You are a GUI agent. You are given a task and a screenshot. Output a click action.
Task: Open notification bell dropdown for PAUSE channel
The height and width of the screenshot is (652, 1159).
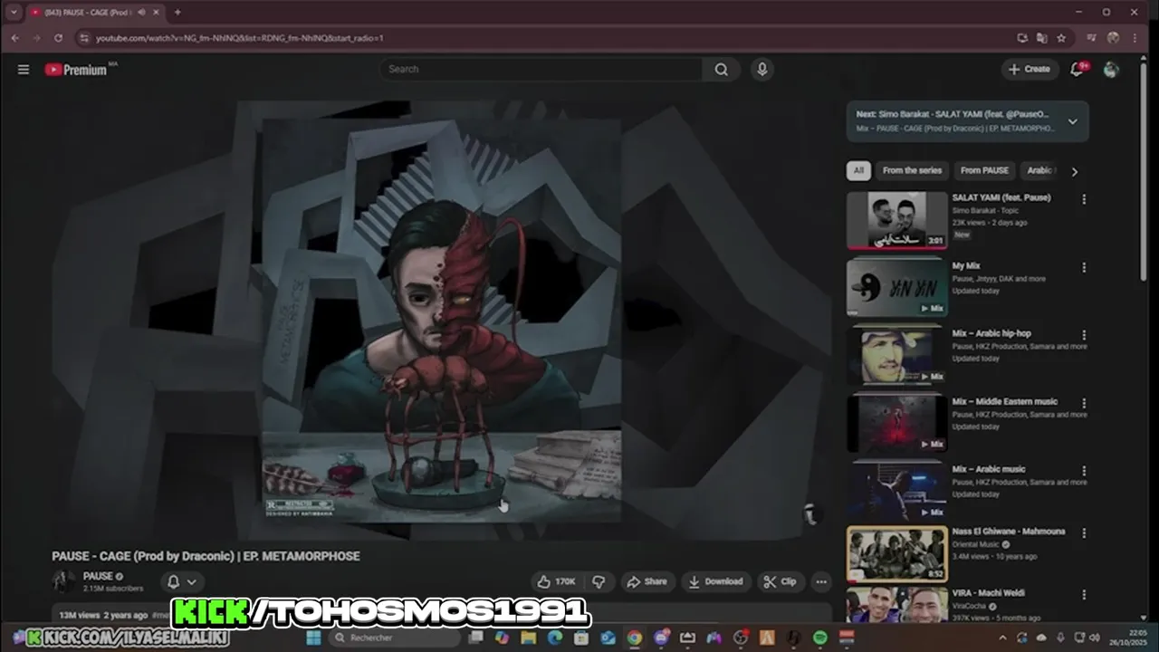181,581
